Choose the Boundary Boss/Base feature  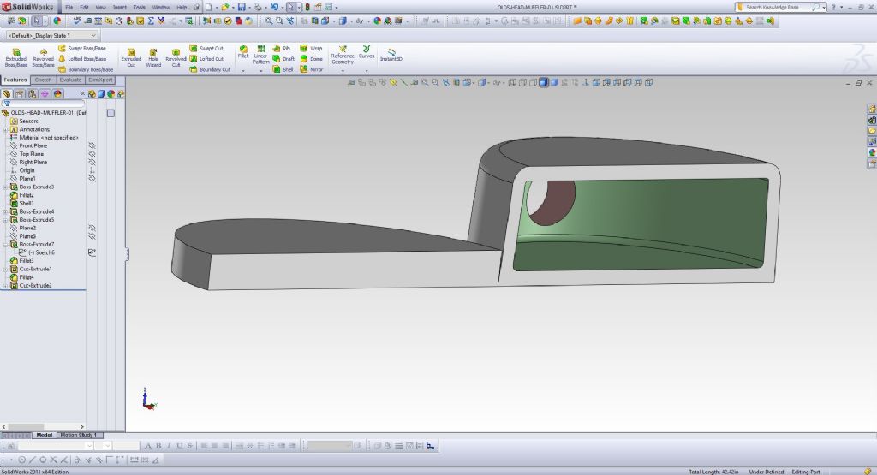point(85,69)
